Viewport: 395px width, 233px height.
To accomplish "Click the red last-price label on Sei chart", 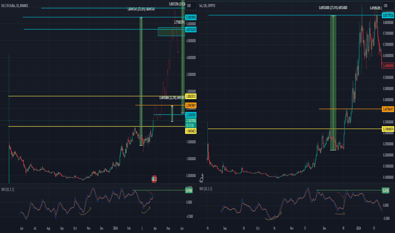I will [388, 66].
